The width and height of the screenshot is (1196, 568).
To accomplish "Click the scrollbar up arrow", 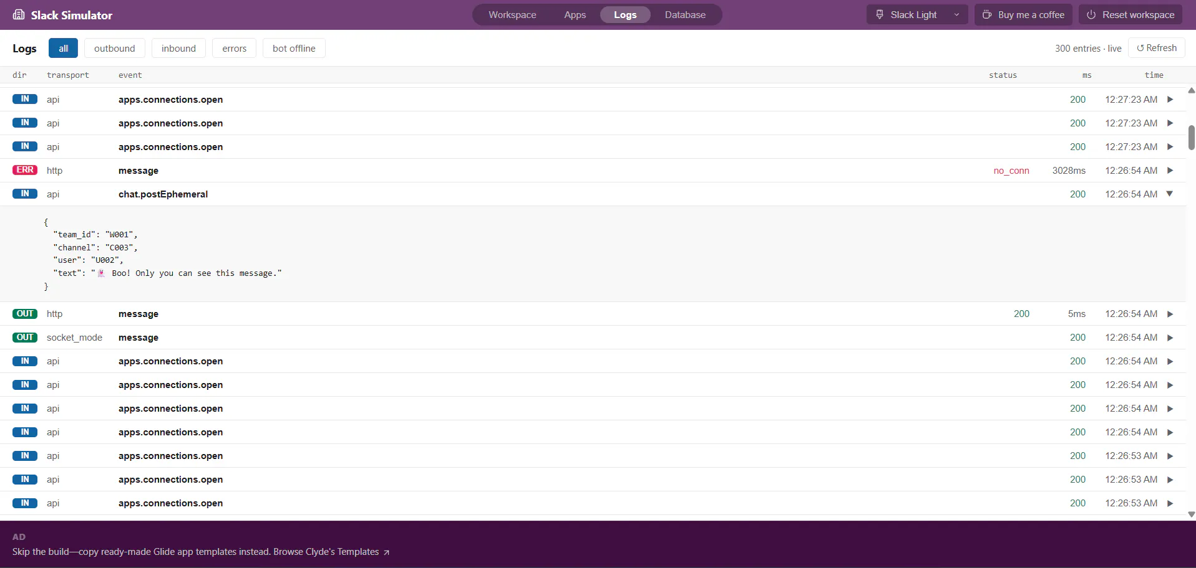I will 1191,90.
